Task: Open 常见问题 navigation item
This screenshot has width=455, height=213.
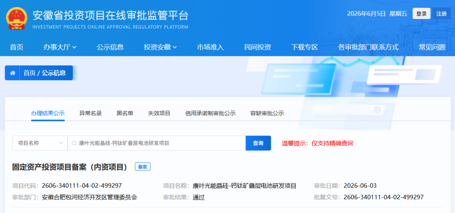Action: 432,47
